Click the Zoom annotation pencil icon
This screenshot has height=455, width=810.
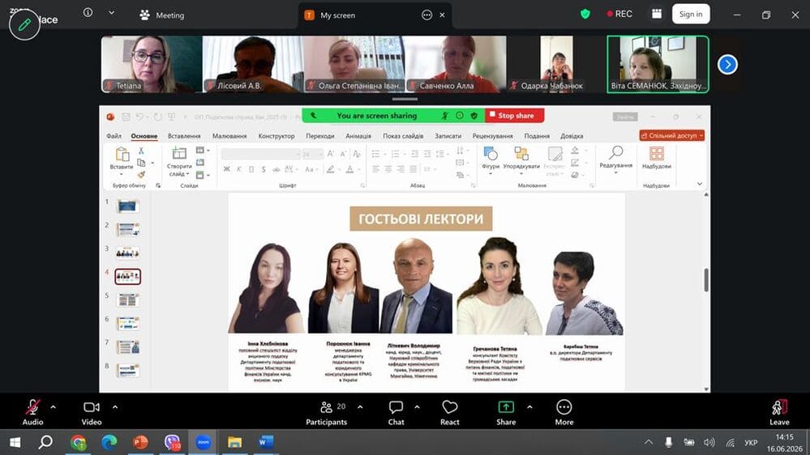[x=24, y=24]
